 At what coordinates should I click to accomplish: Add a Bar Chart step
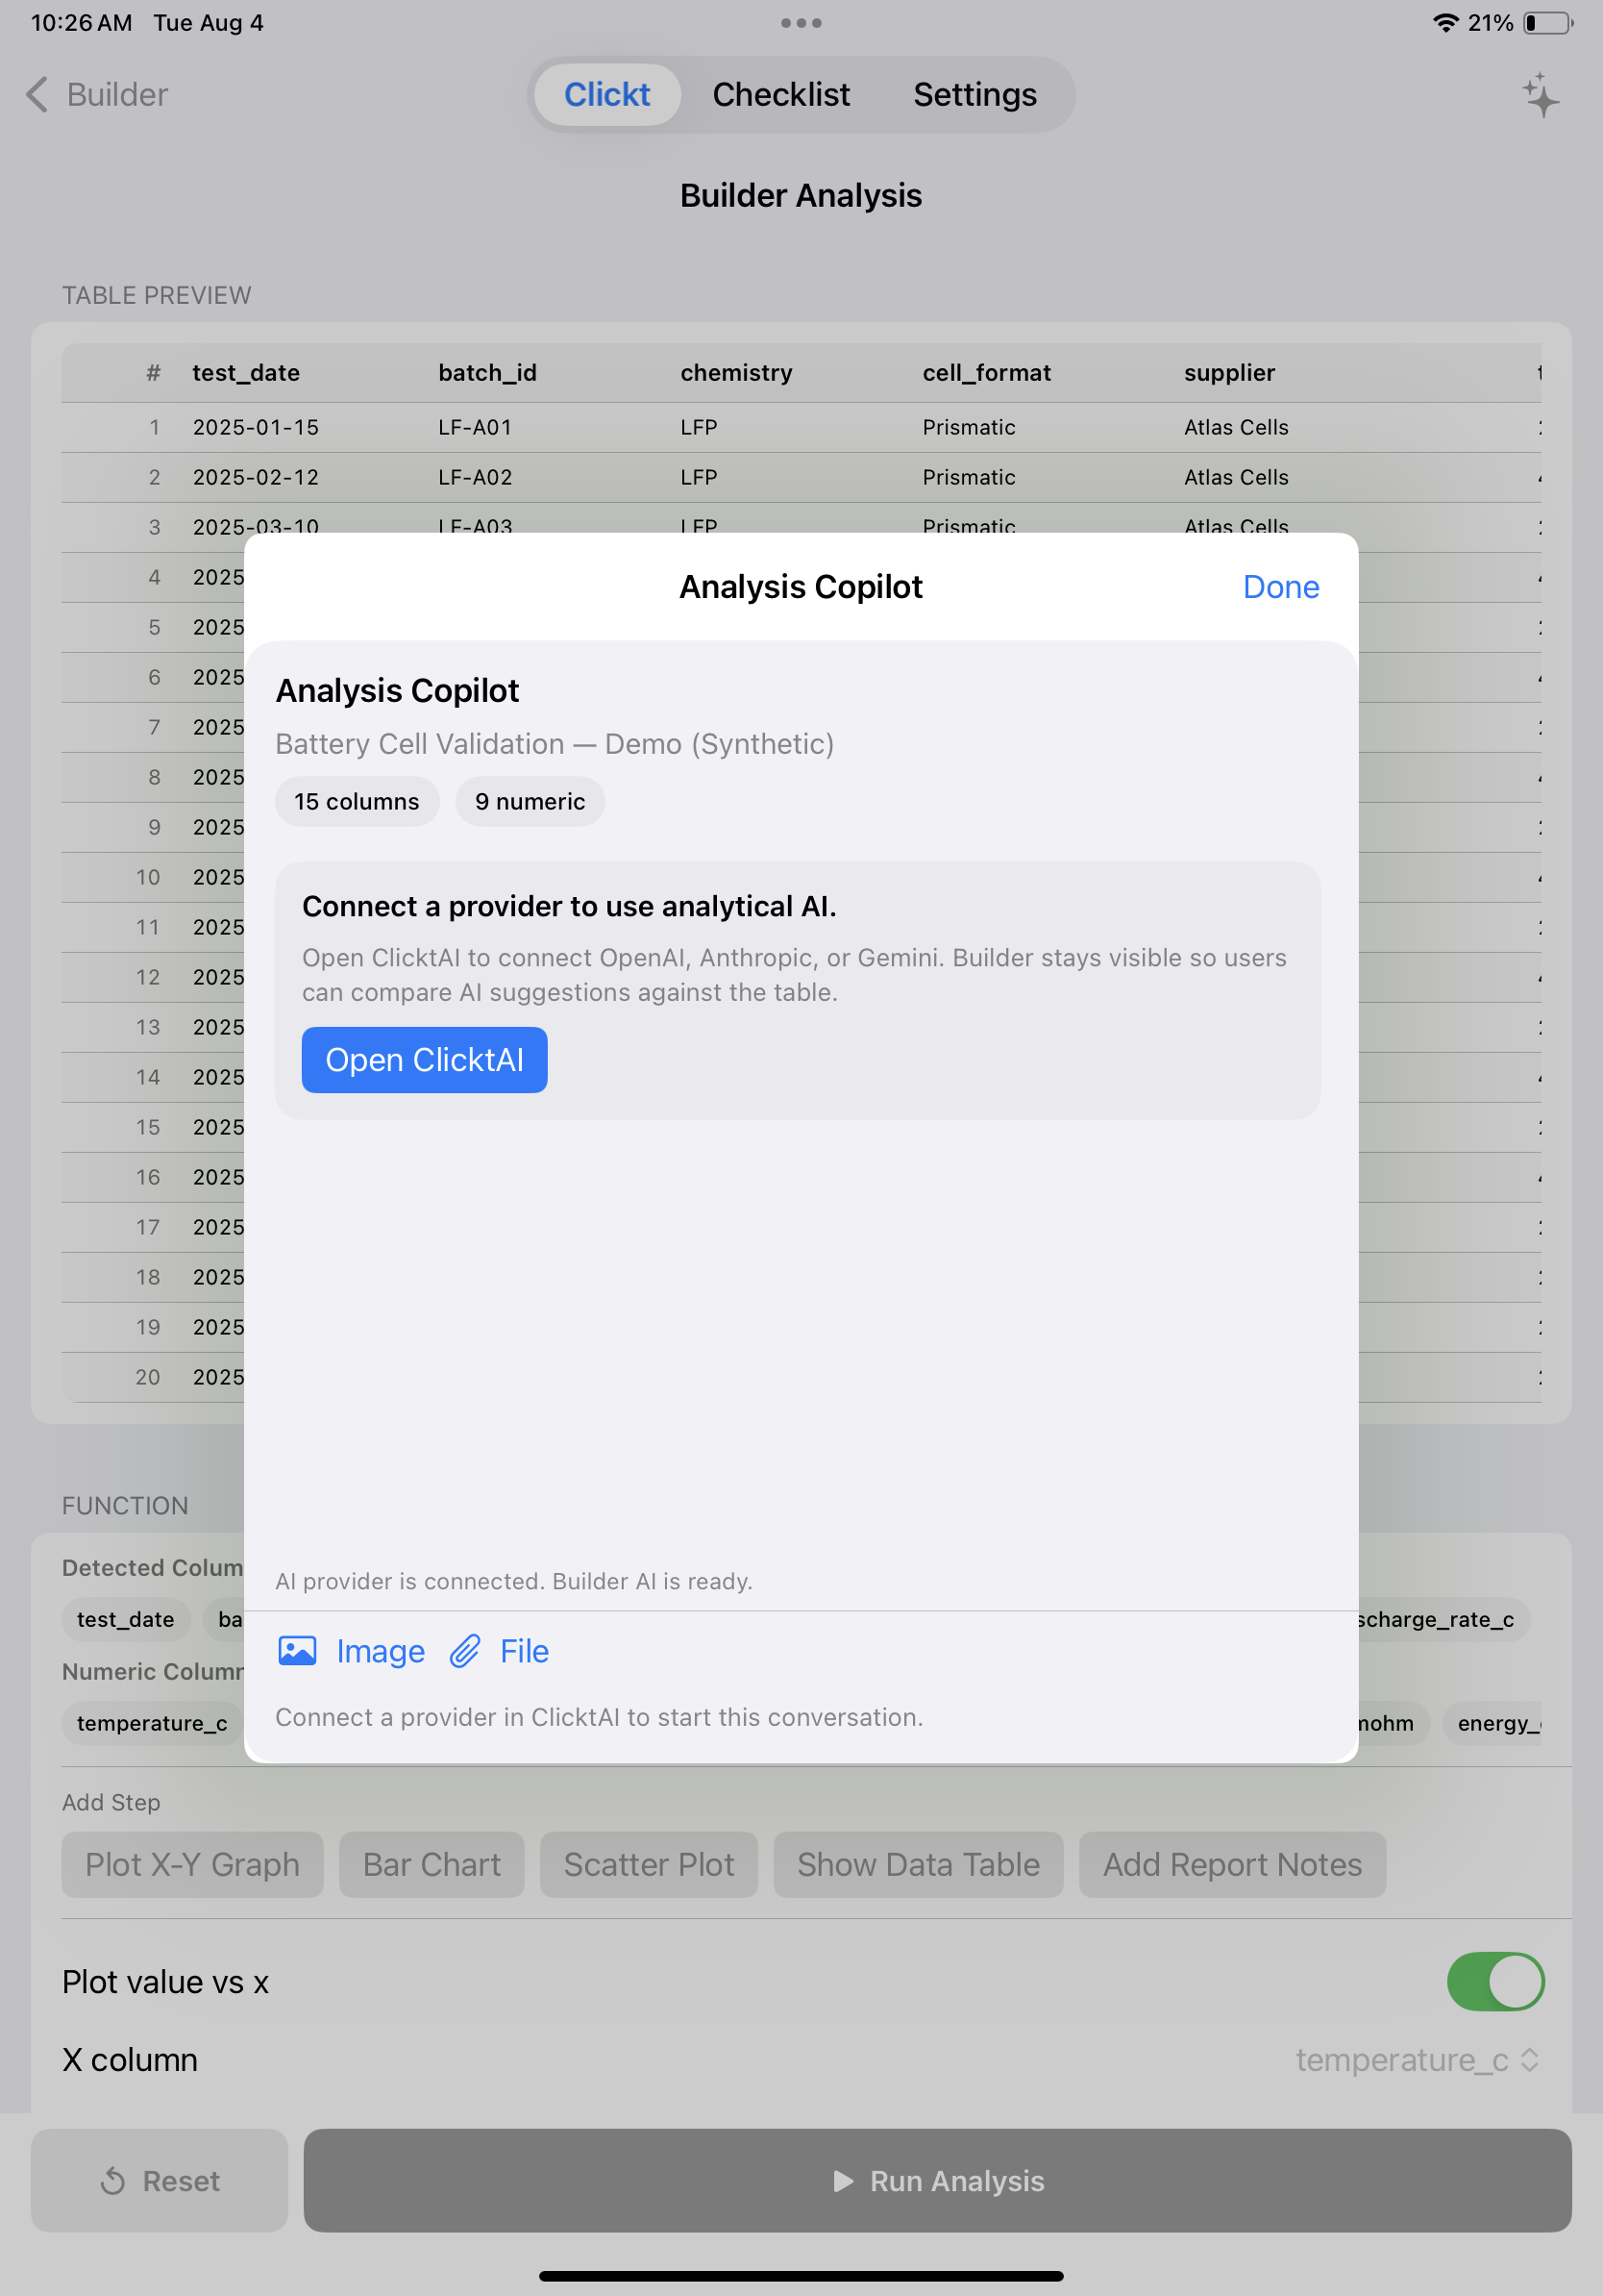(432, 1865)
